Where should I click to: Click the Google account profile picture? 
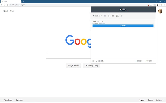160,11
